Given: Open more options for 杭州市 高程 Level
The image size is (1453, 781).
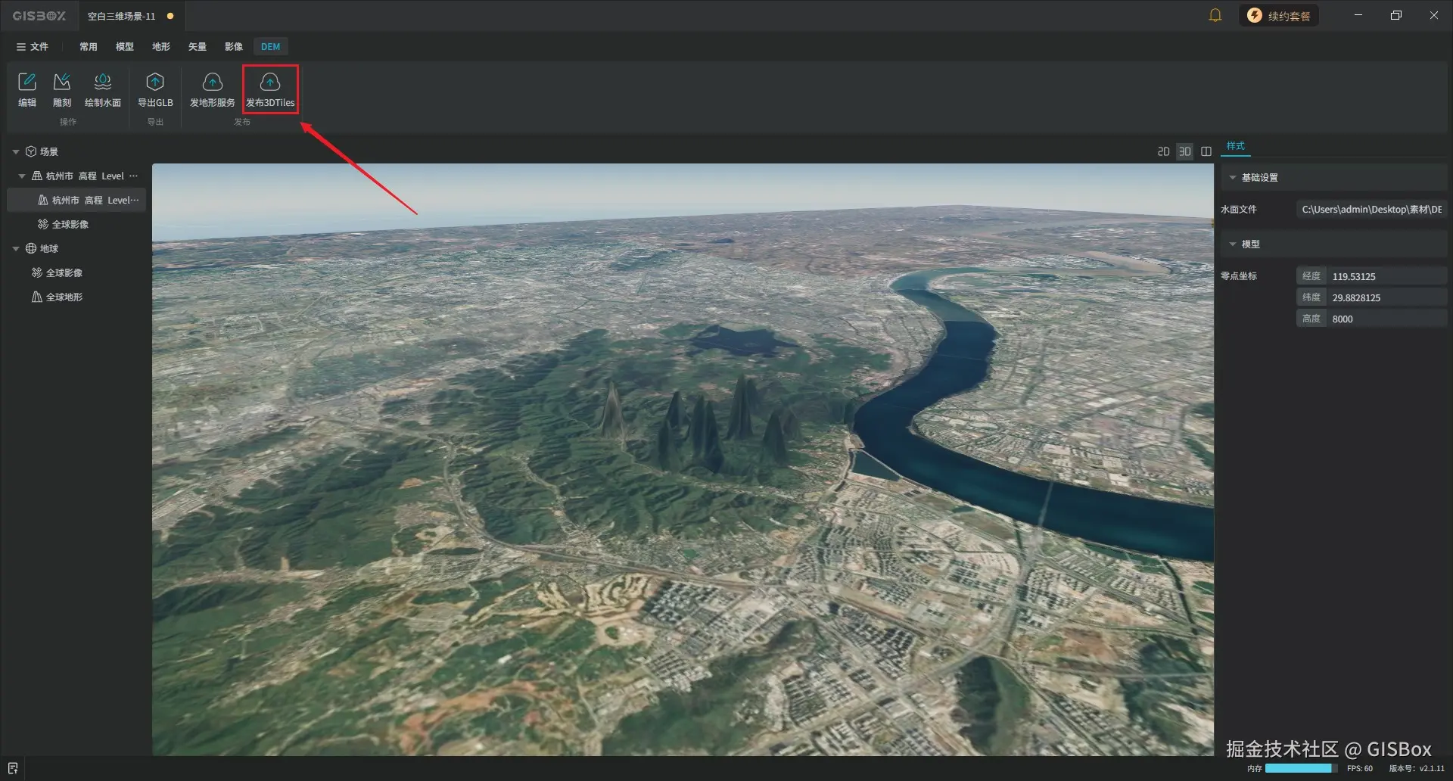Looking at the screenshot, I should click(x=134, y=176).
